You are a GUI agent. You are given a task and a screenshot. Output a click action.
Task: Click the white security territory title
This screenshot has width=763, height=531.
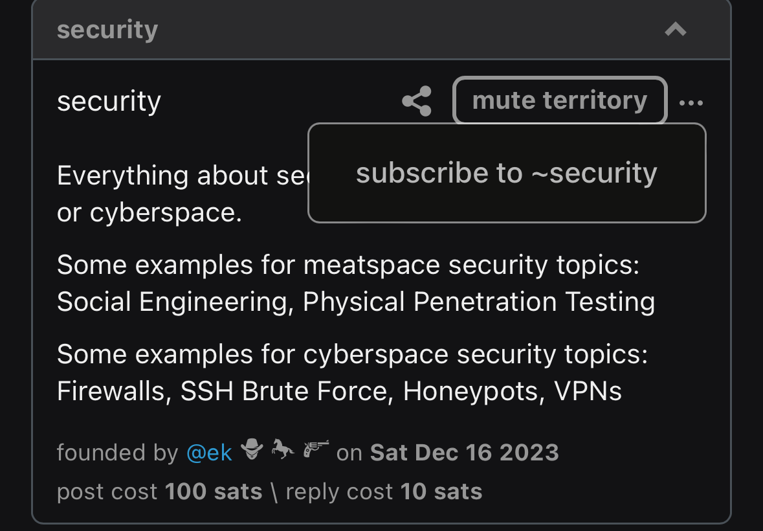(x=109, y=102)
